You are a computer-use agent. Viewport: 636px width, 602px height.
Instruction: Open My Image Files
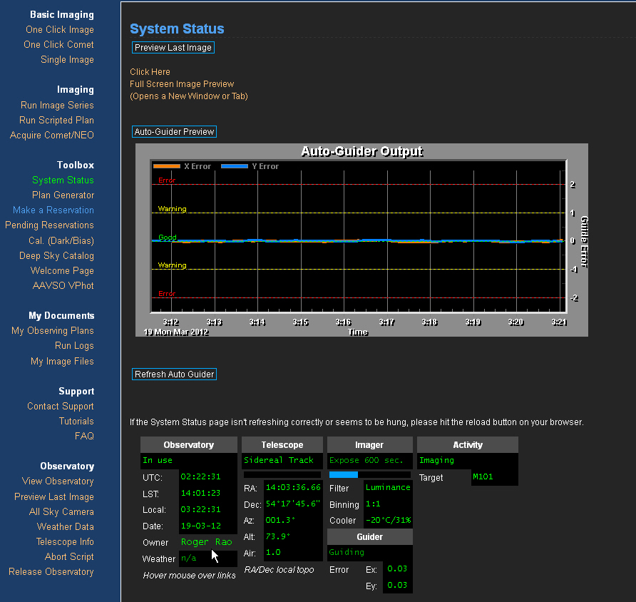(62, 361)
